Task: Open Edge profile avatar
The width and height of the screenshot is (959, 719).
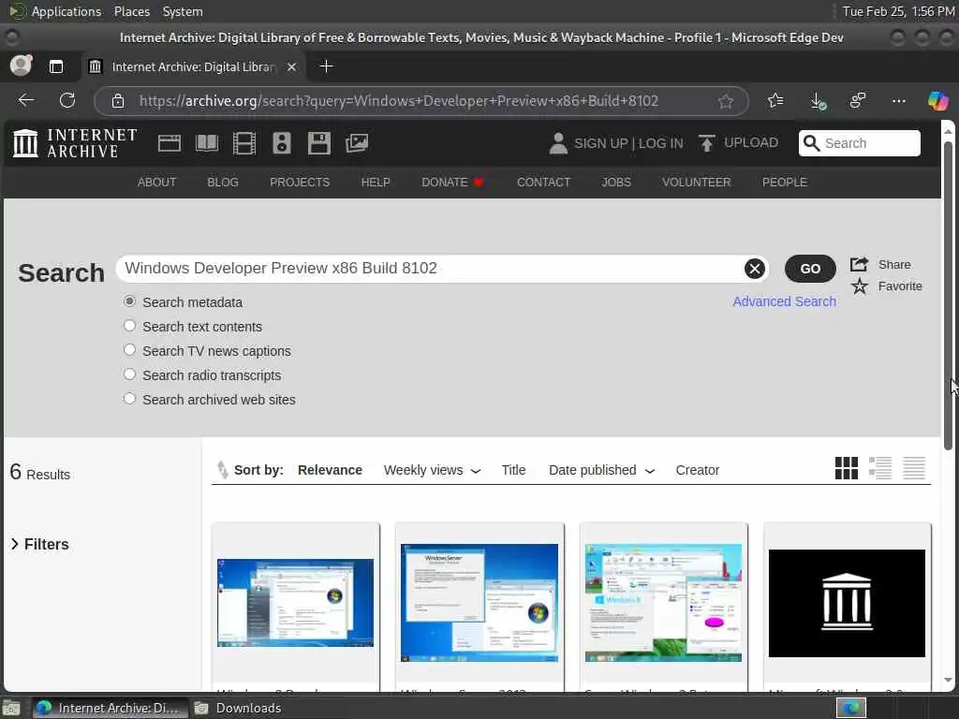Action: [x=21, y=66]
